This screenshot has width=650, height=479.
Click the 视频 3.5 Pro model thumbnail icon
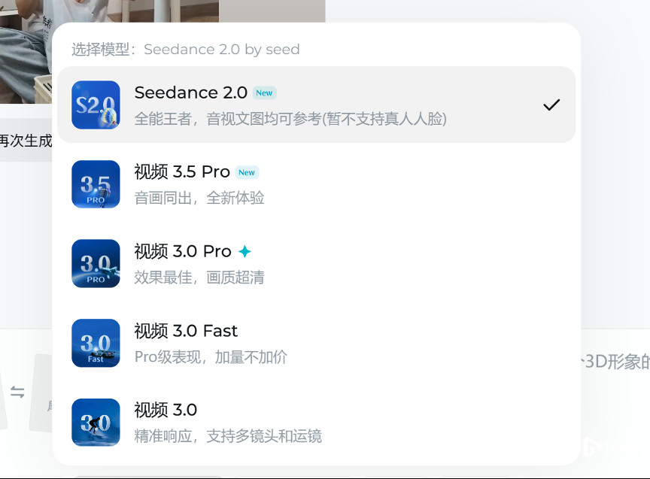click(96, 184)
